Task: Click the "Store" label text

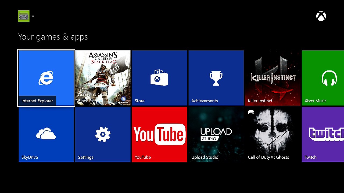Action: tap(139, 101)
